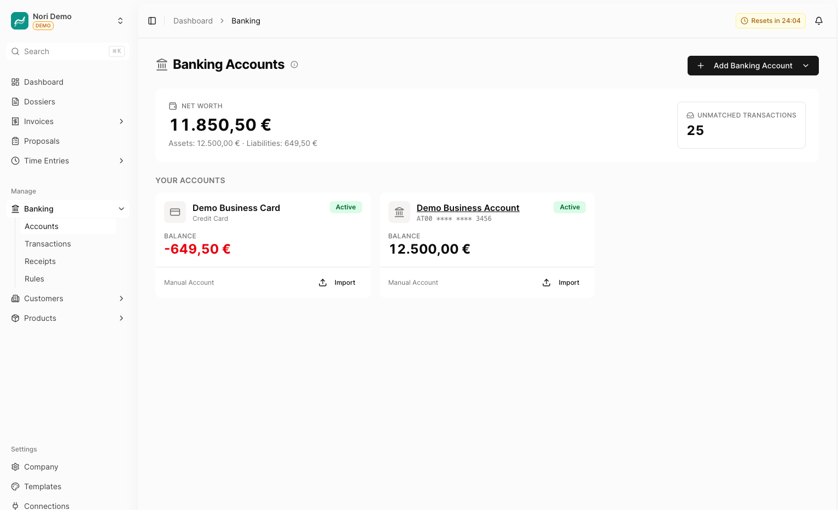Expand the Invoices submenu chevron
This screenshot has width=838, height=510.
point(121,121)
